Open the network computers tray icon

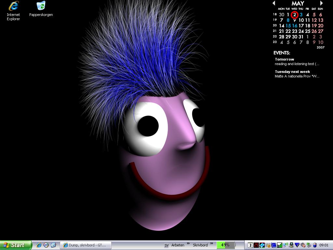[x=291, y=245]
